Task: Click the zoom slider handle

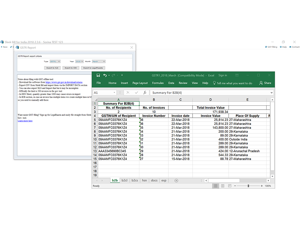Action: (x=248, y=186)
